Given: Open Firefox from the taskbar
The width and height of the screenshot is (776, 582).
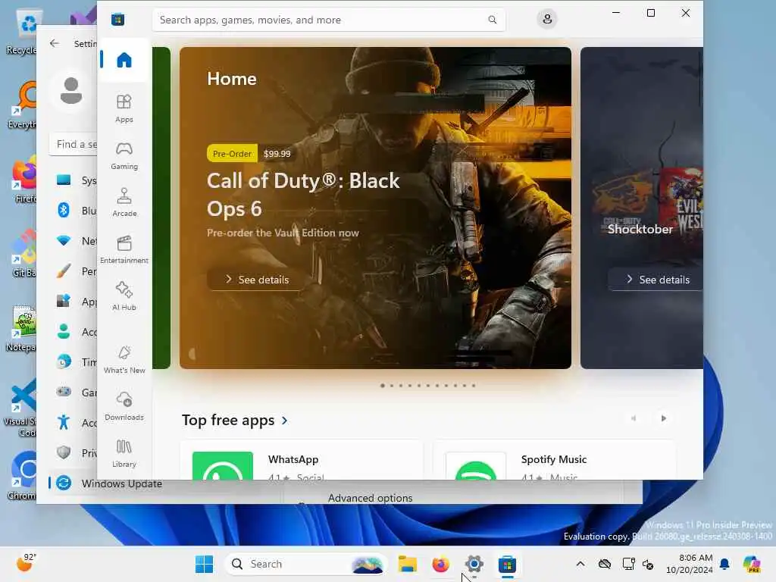Looking at the screenshot, I should pos(440,564).
